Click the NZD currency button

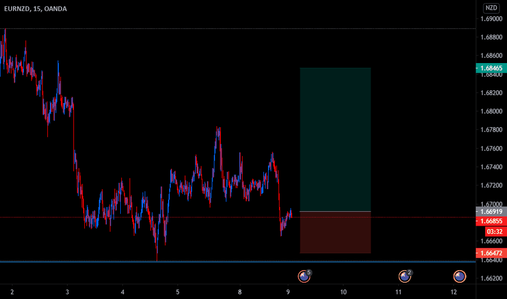point(491,8)
